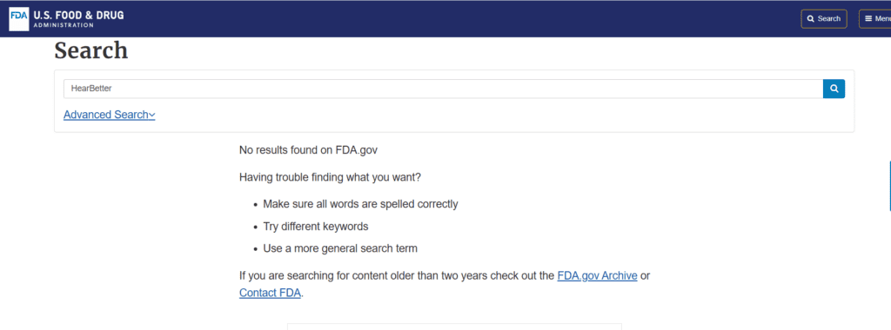Submit search with the blue magnifier button
The height and width of the screenshot is (330, 891).
[834, 89]
